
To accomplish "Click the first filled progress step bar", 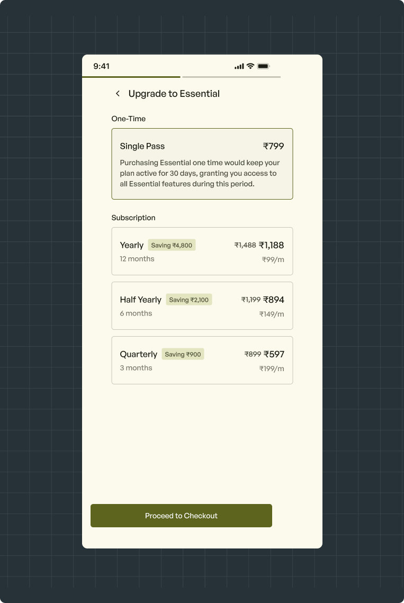I will pyautogui.click(x=131, y=77).
